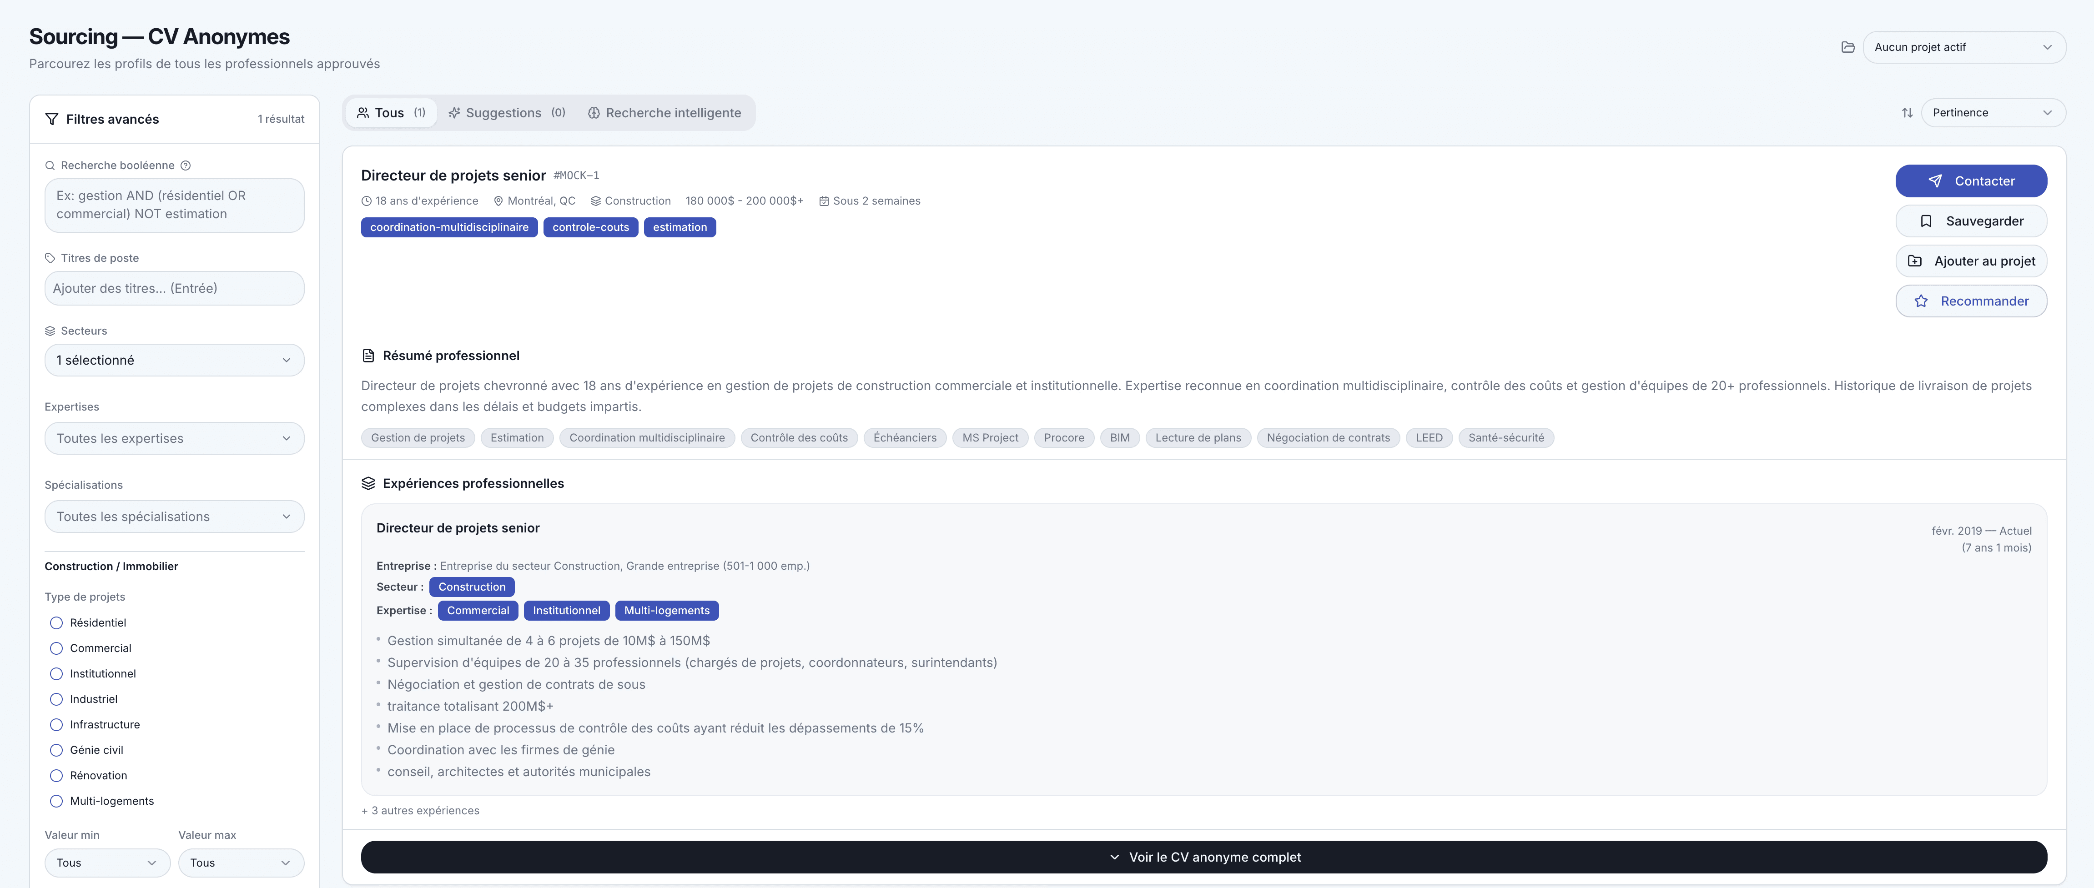The image size is (2094, 888).
Task: Click Ajouter au projet button
Action: tap(1971, 261)
